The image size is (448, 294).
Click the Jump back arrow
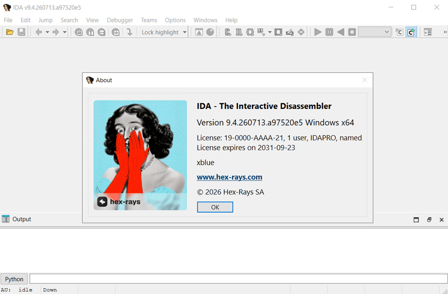click(39, 32)
